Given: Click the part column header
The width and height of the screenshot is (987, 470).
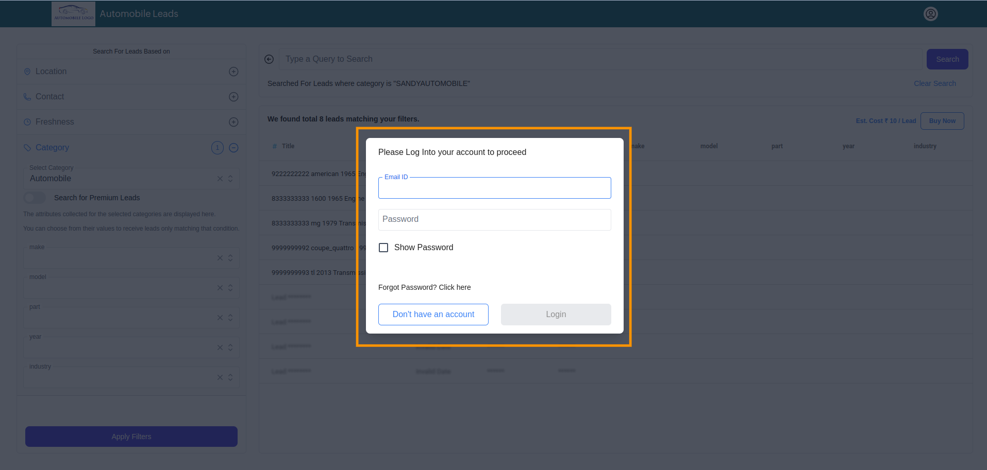Looking at the screenshot, I should pyautogui.click(x=777, y=146).
